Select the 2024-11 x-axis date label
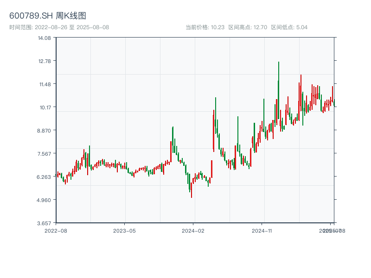Image resolution: width=371 pixels, height=278 pixels. (262, 230)
